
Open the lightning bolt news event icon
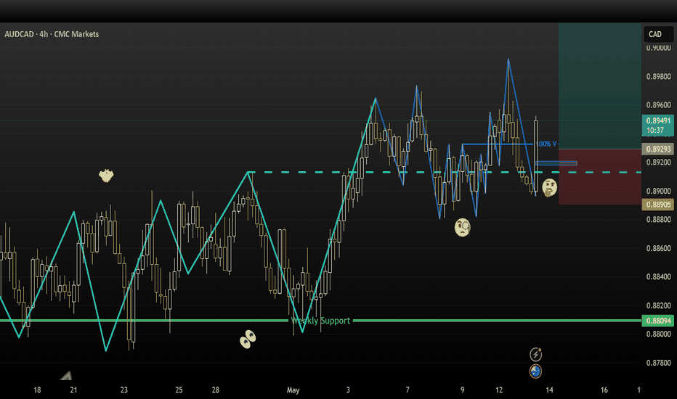tap(535, 355)
